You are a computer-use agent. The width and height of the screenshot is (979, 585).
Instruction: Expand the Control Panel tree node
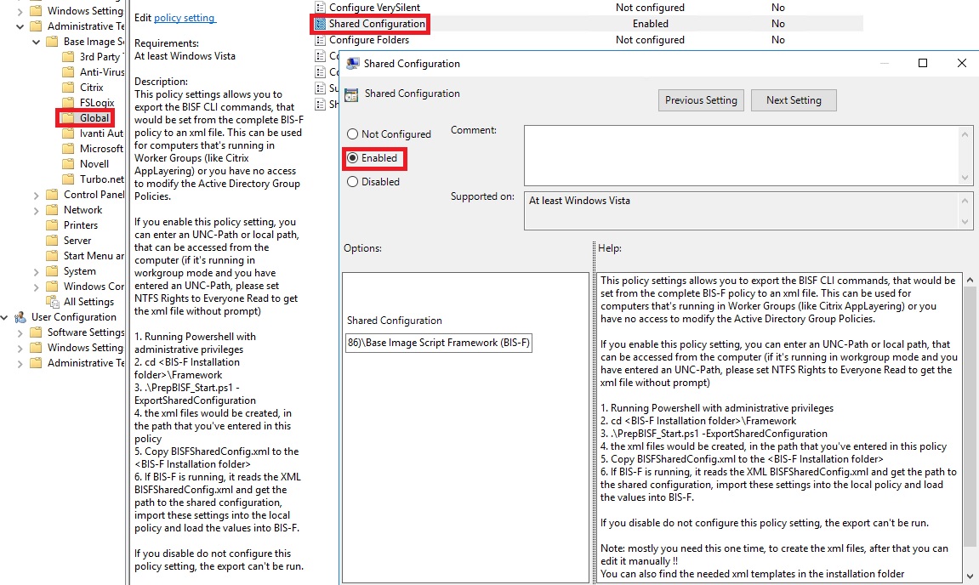pos(37,195)
